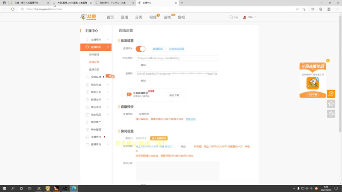Expand the 数据分析 section chevron
Viewport: 342px width, 192px height.
click(x=108, y=99)
